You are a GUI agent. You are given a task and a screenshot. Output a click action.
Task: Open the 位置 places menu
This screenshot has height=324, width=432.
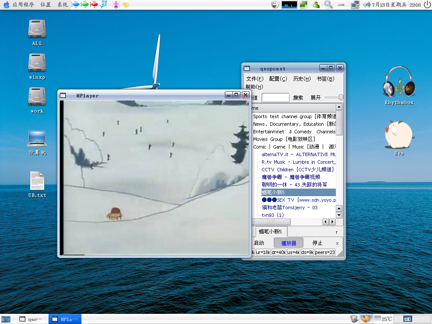click(x=46, y=5)
